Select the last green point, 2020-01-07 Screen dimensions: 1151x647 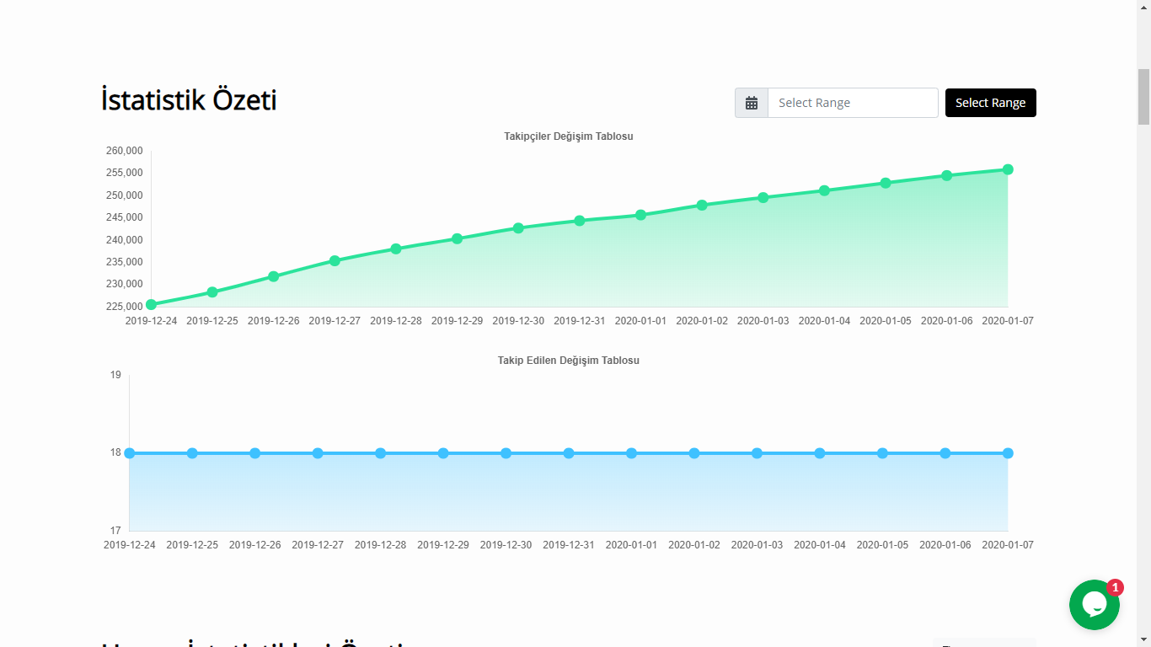[1008, 169]
